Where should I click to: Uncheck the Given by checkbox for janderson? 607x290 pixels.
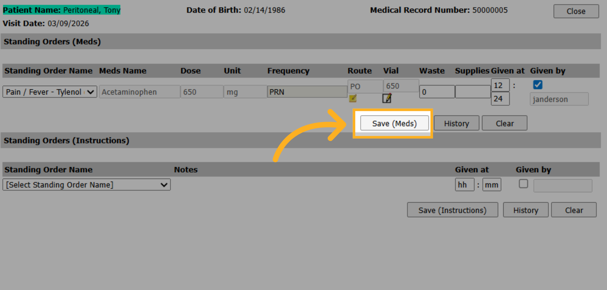coord(538,85)
